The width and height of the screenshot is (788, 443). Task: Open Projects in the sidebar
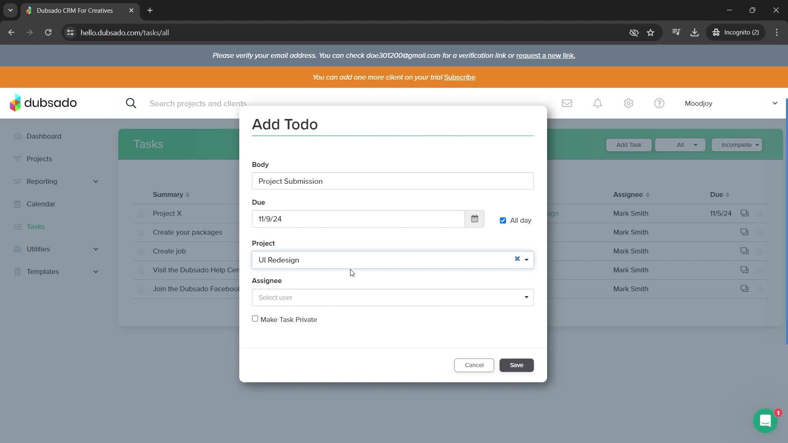pyautogui.click(x=39, y=159)
